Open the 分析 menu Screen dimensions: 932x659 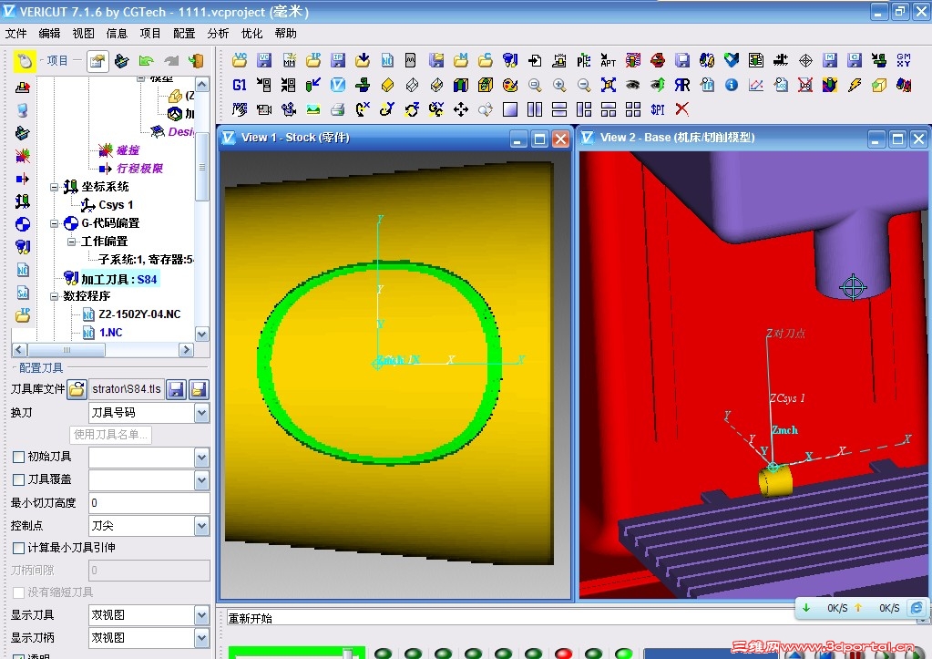pyautogui.click(x=218, y=34)
